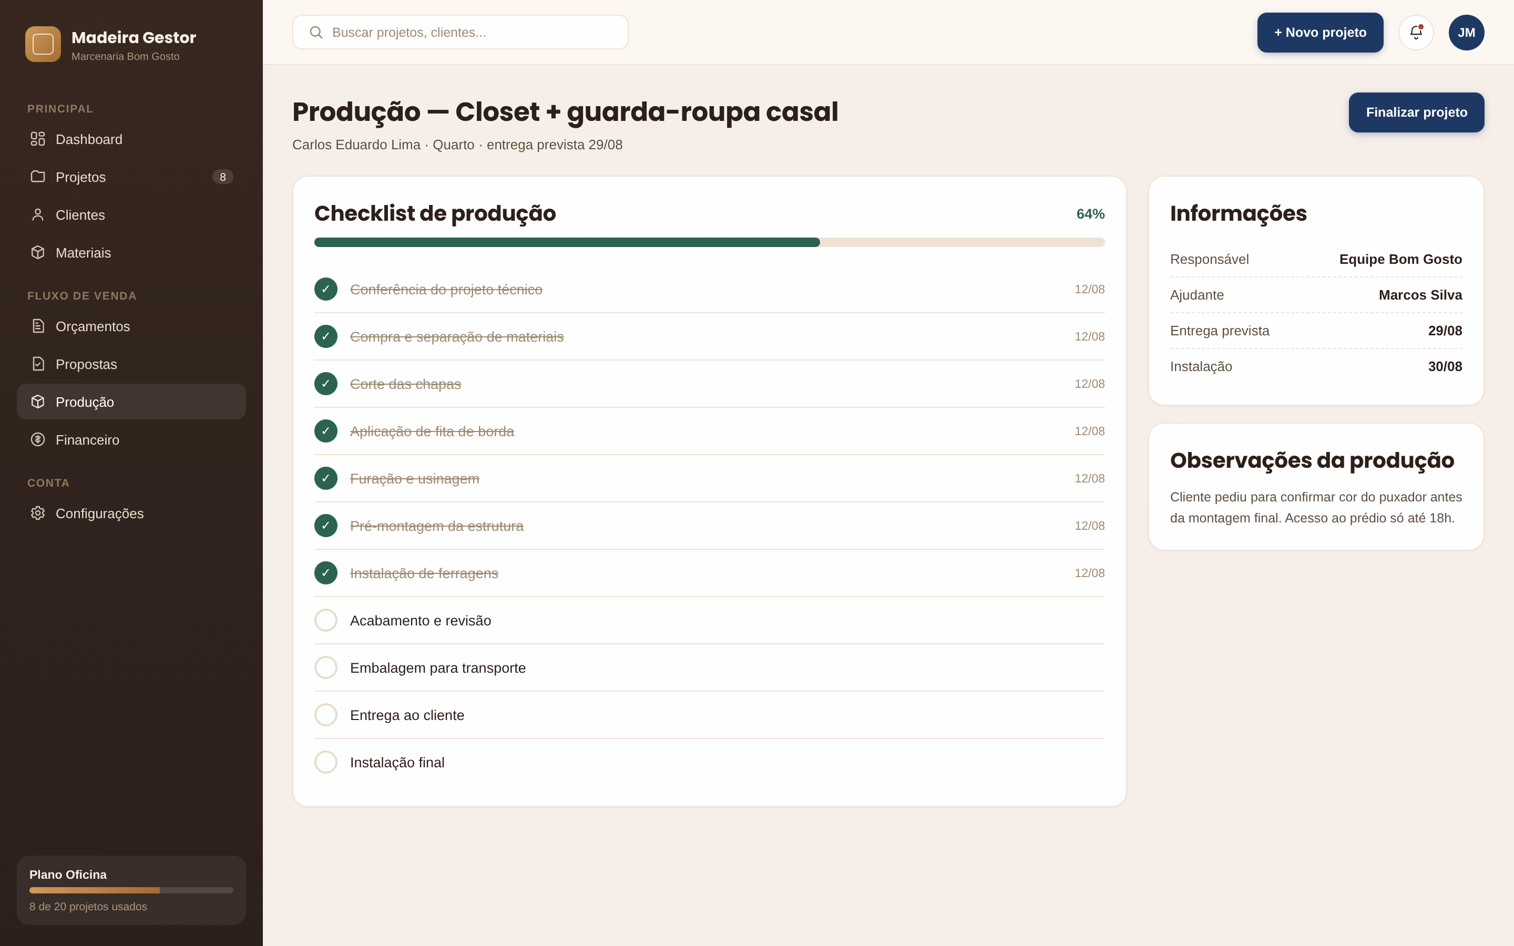This screenshot has height=946, width=1514.
Task: Click the Finalizar projeto button
Action: click(1416, 112)
